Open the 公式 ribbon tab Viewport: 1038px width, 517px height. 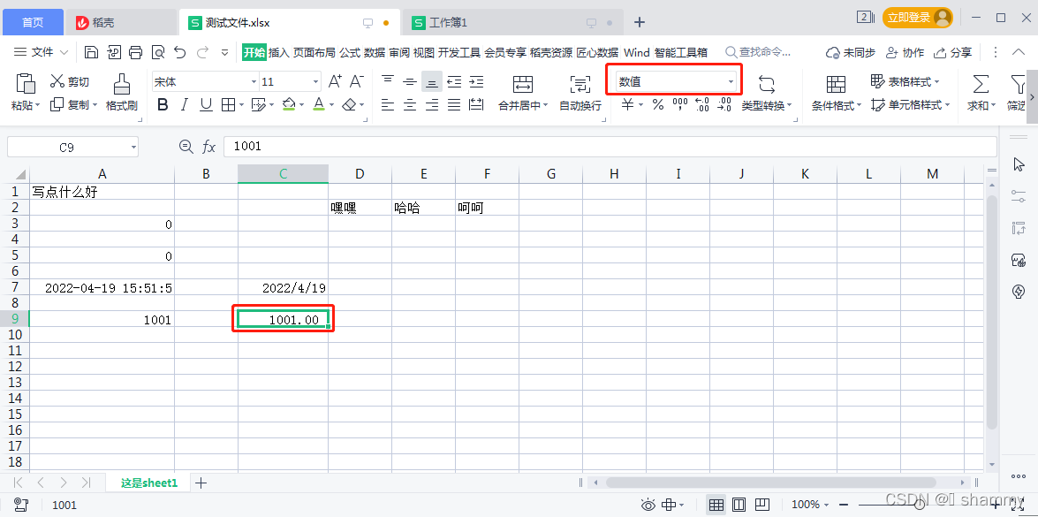pyautogui.click(x=350, y=52)
